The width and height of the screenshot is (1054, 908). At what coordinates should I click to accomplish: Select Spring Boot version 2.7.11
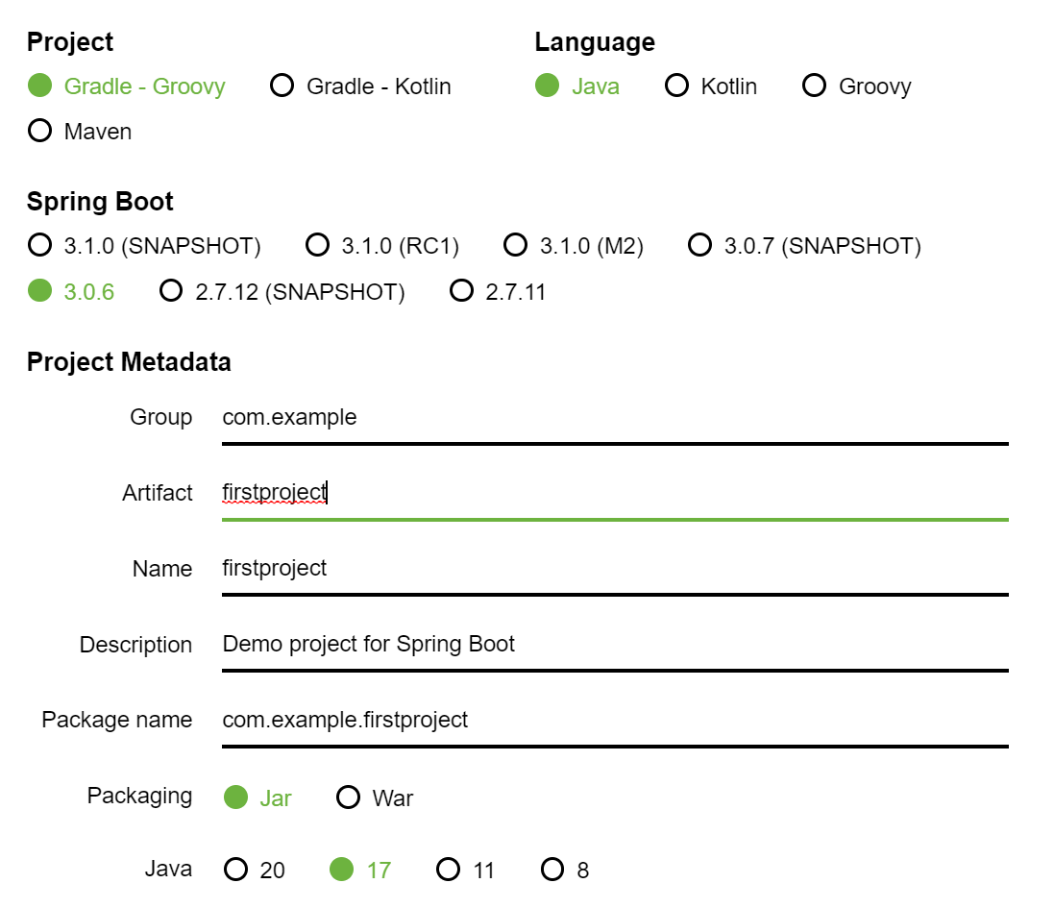[x=462, y=291]
